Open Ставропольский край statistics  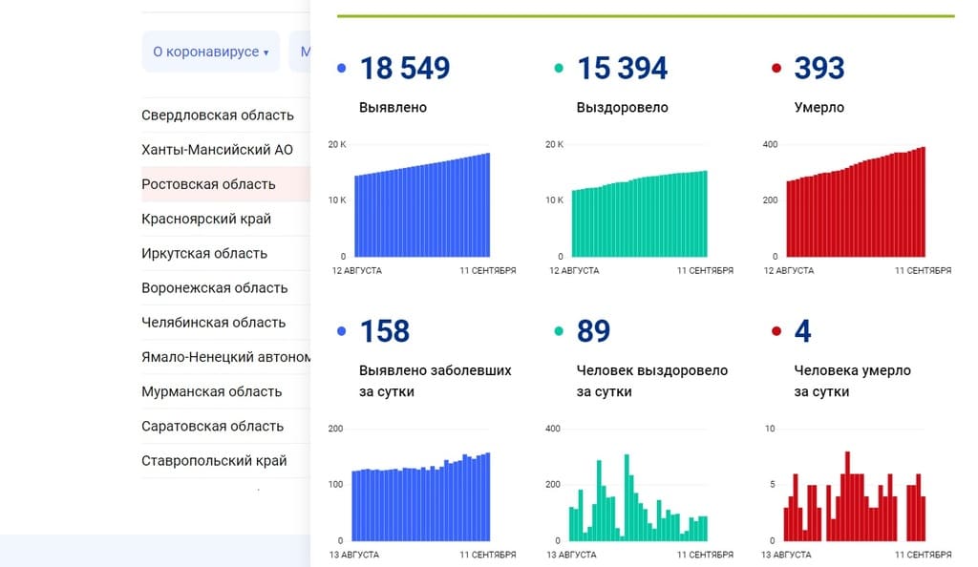(x=214, y=461)
